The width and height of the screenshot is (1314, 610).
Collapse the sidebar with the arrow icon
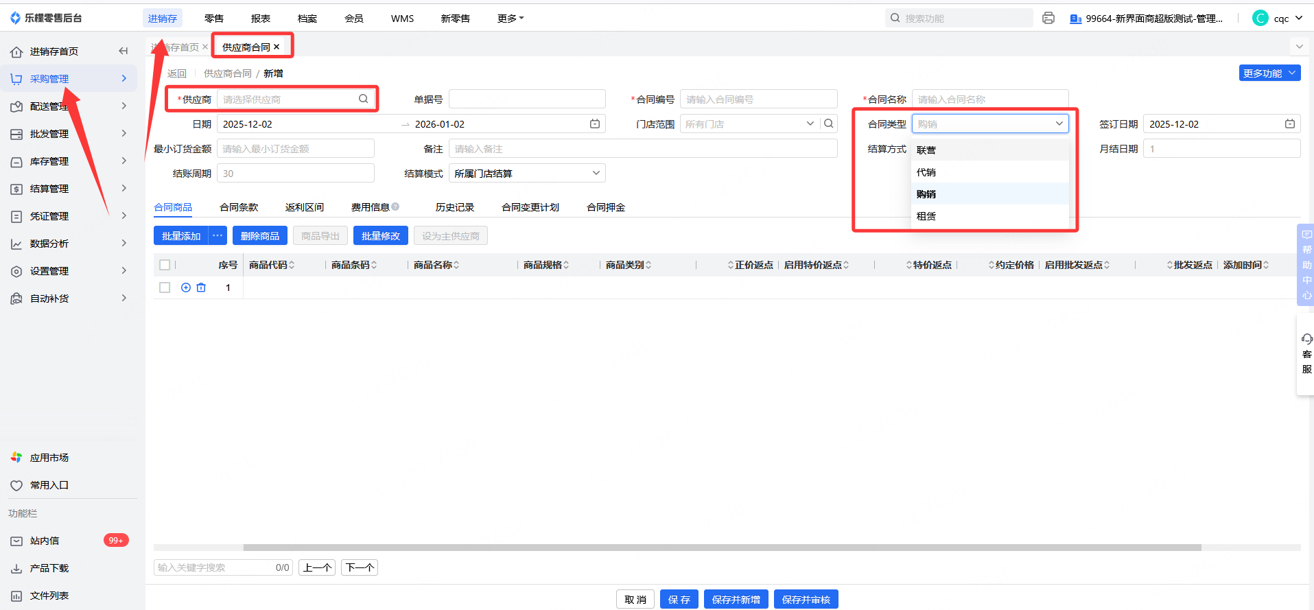pos(124,51)
